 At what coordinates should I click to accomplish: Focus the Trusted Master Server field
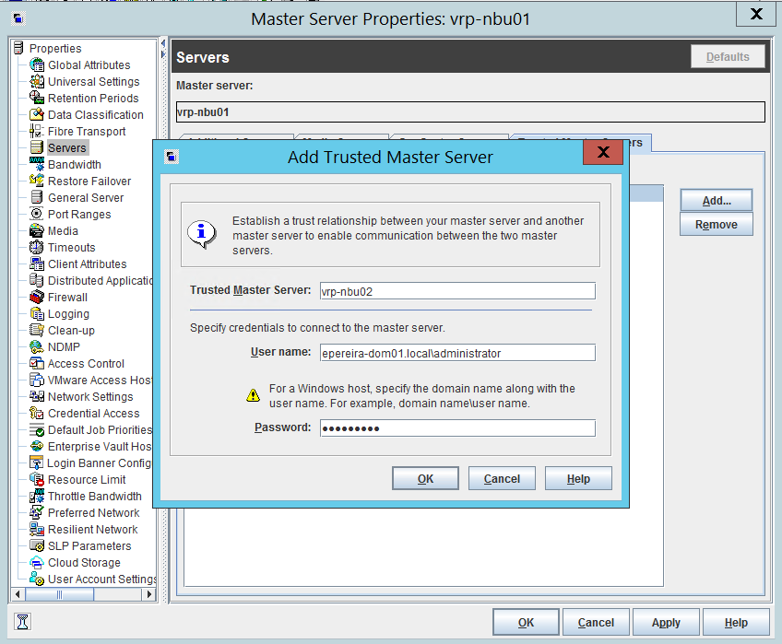tap(457, 291)
